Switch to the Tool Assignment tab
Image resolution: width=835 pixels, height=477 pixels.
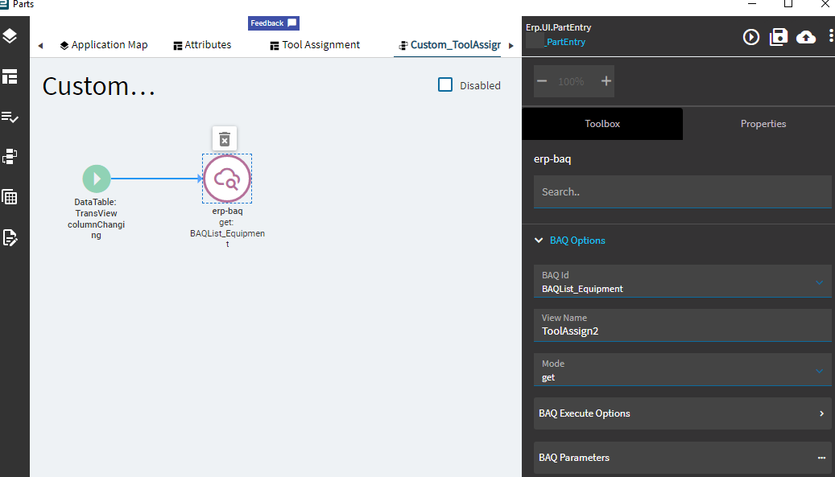(x=315, y=45)
